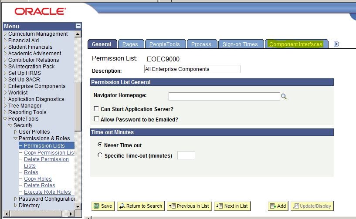Expand Financial Aid menu folder
This screenshot has height=219, width=356.
click(x=5, y=40)
